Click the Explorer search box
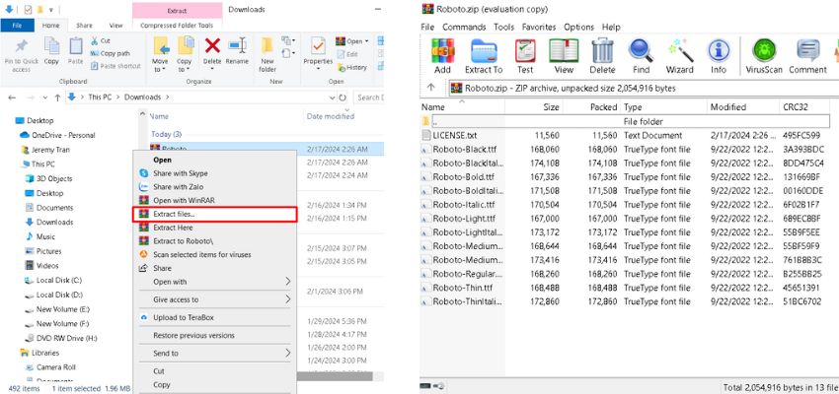 coord(369,98)
